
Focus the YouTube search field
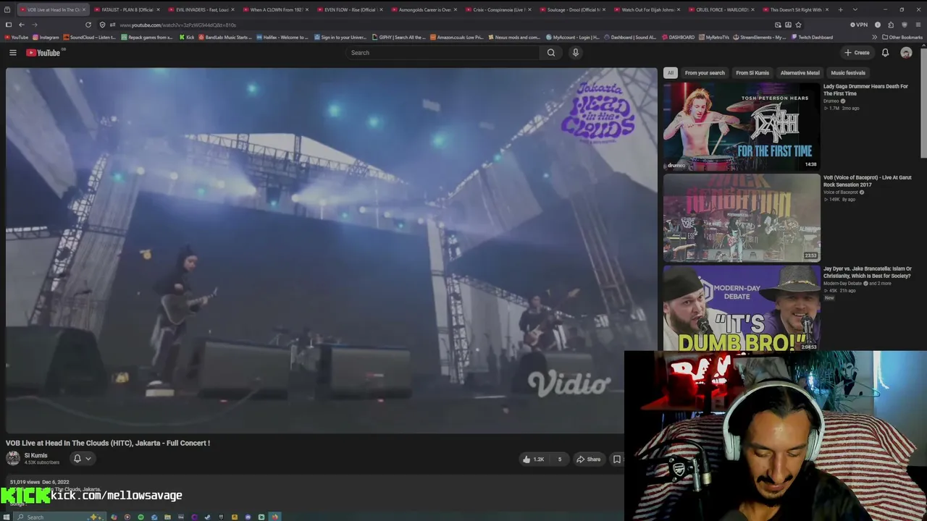442,53
